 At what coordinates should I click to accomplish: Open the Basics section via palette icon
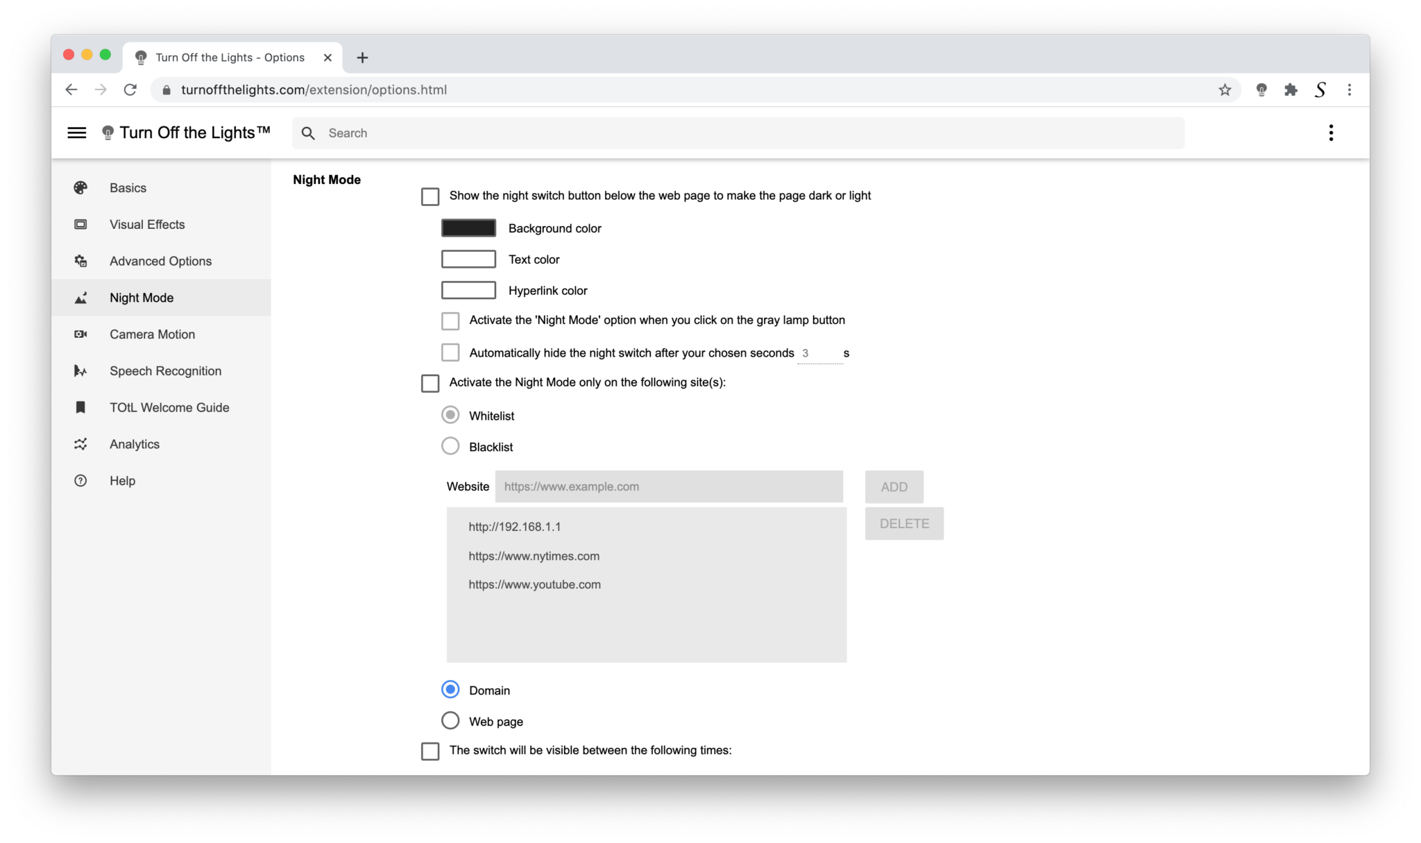[80, 187]
